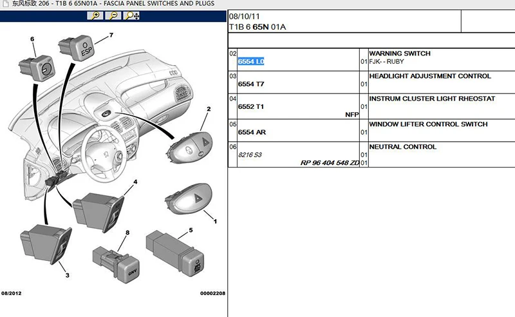Click the NEUTRAL CONTROL description
The image size is (515, 317).
[403, 147]
